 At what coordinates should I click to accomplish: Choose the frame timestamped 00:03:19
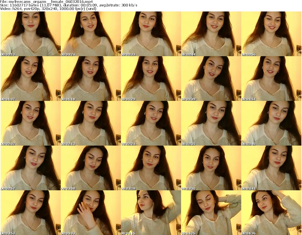pyautogui.click(x=151, y=168)
